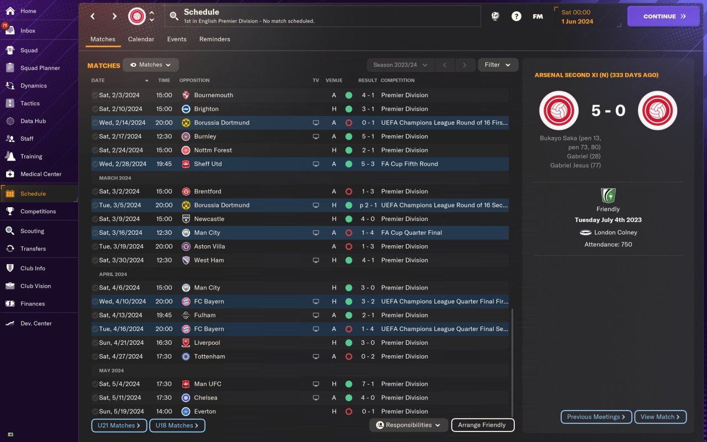The width and height of the screenshot is (707, 442).
Task: Click View Match button
Action: pyautogui.click(x=661, y=417)
